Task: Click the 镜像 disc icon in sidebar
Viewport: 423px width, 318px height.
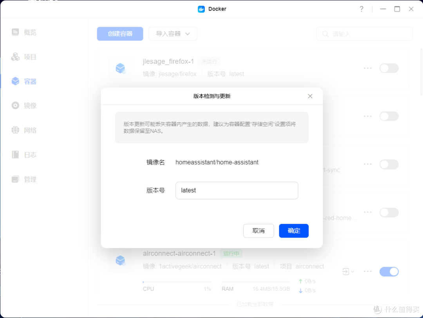Action: coord(15,105)
